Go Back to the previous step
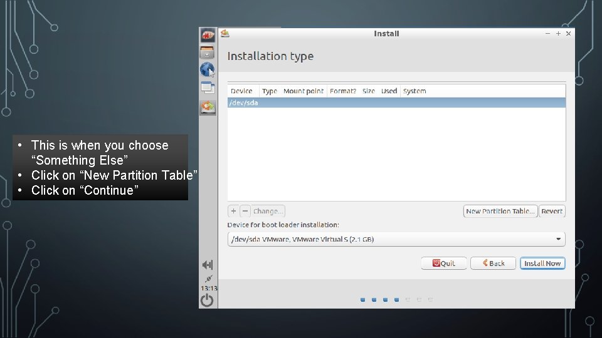 (x=493, y=264)
